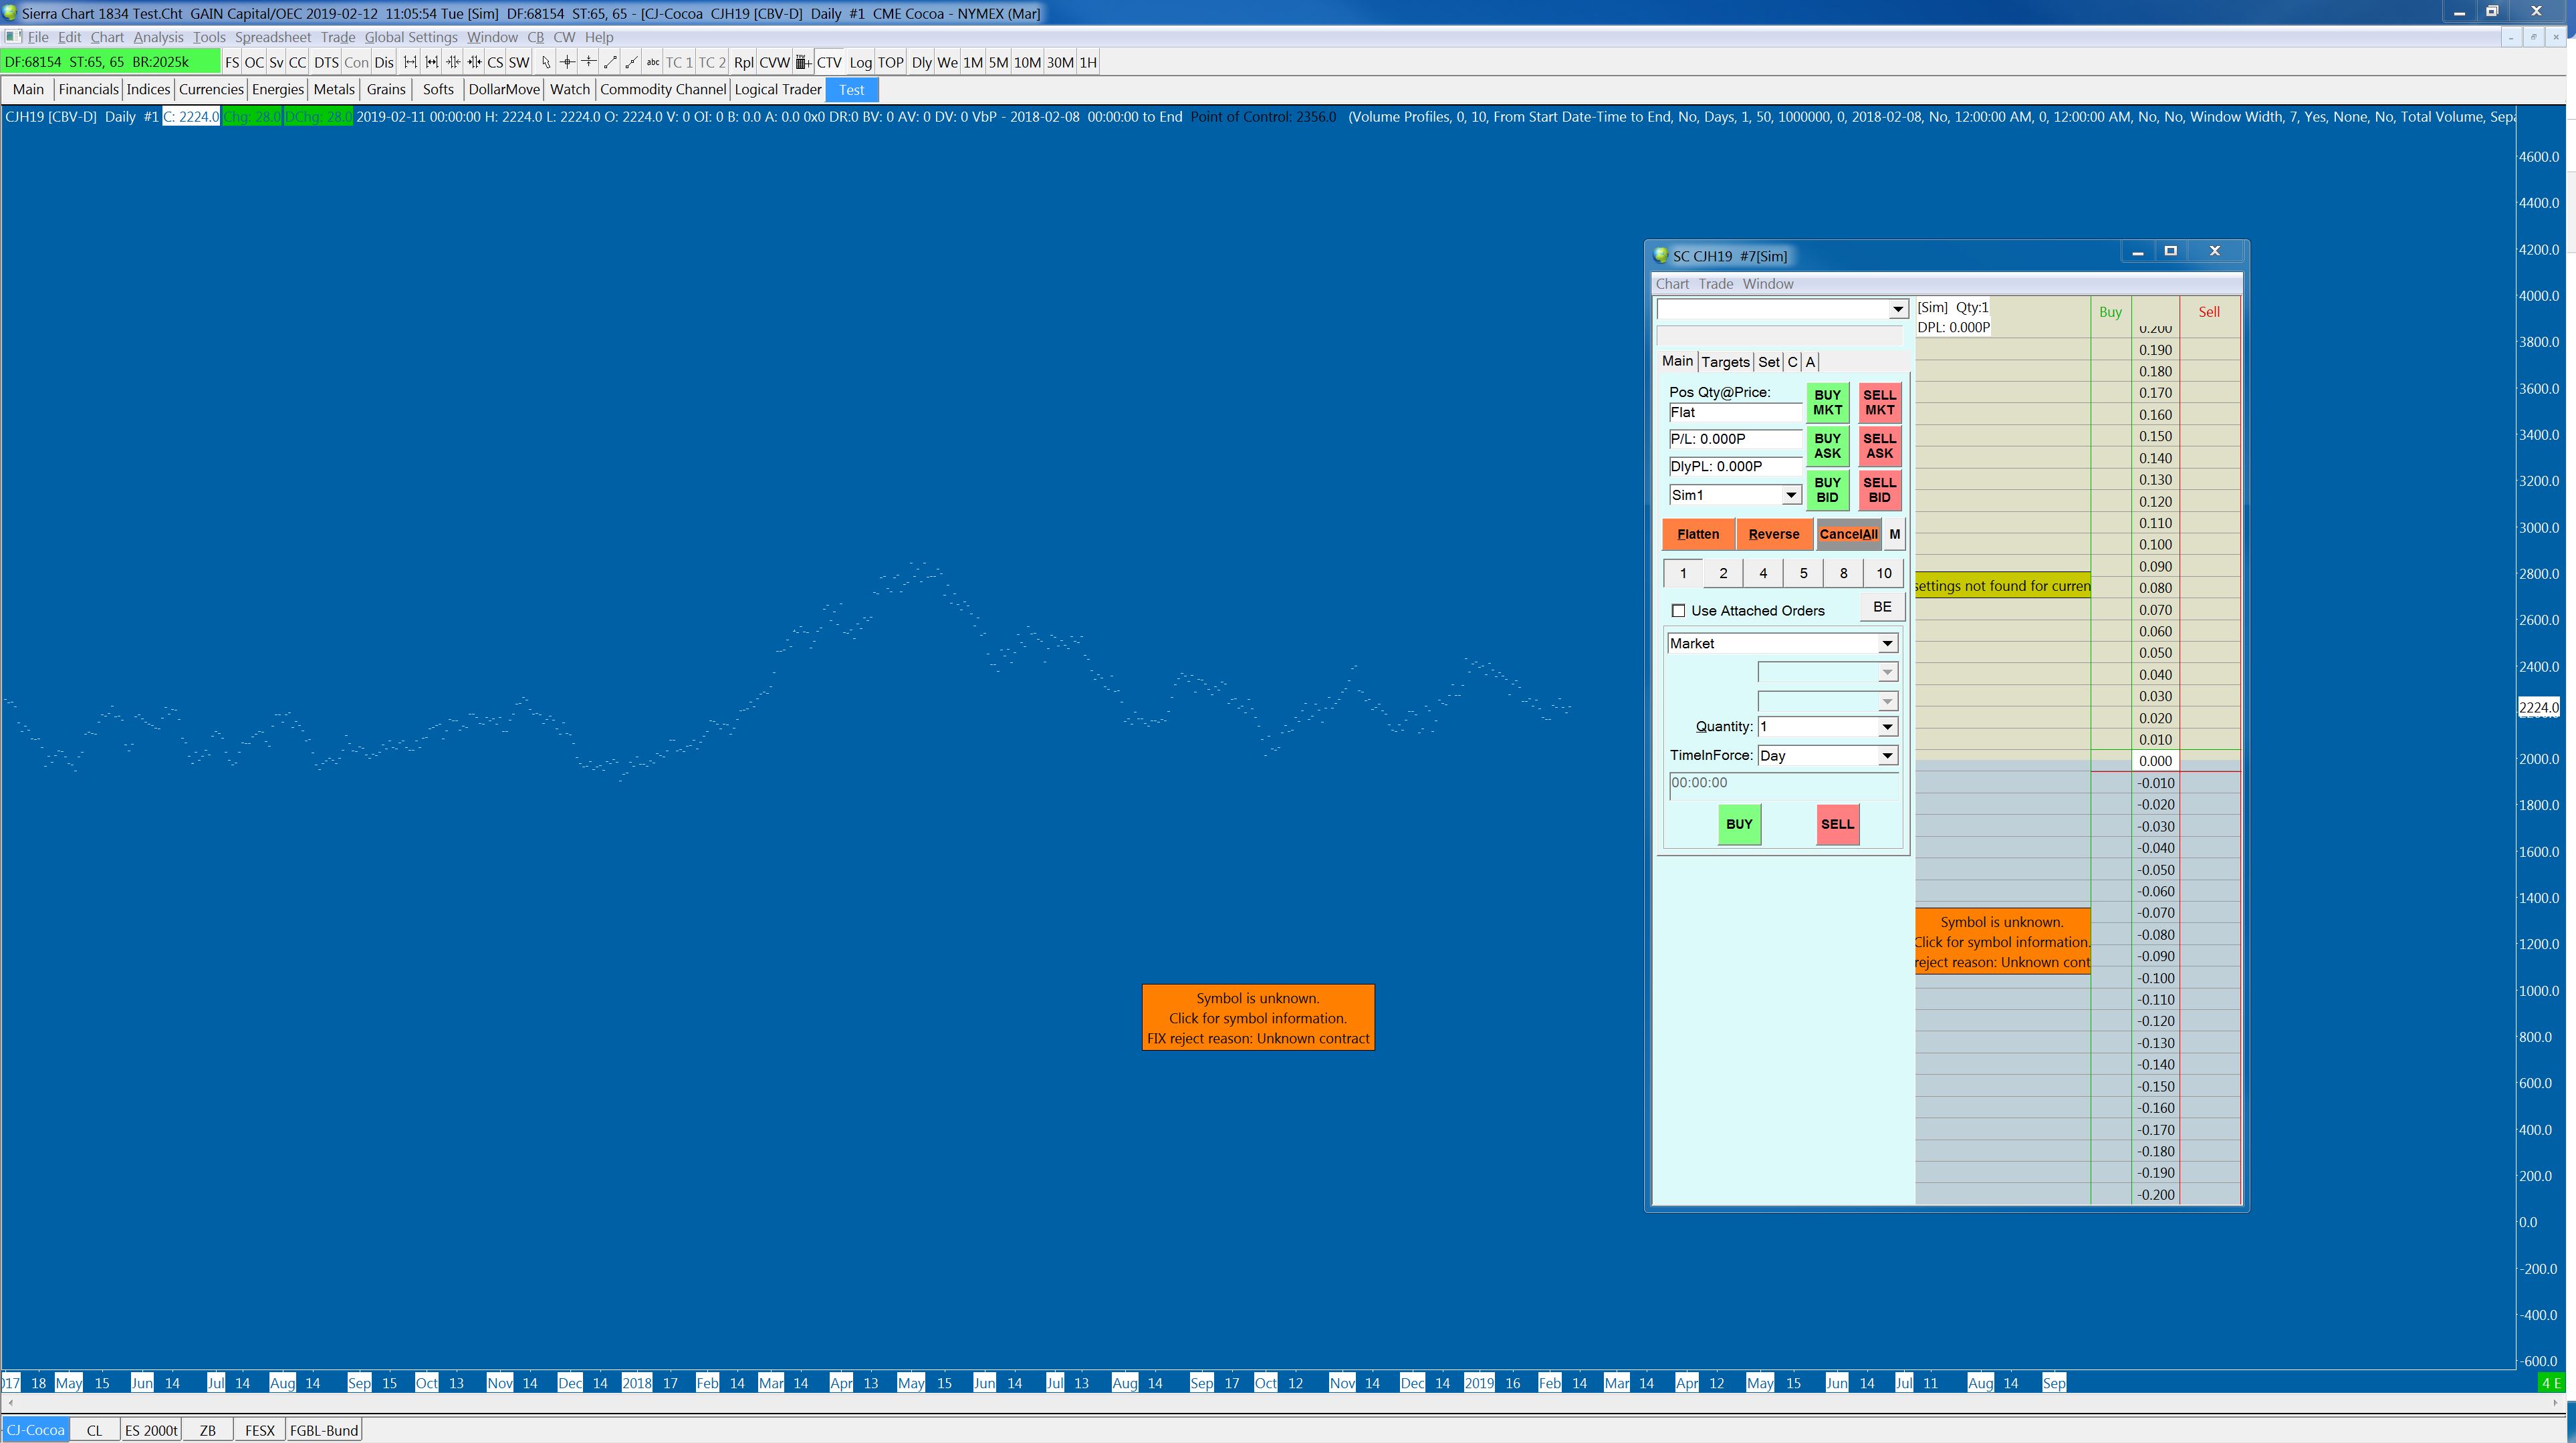2576x1443 pixels.
Task: Click the increase bar spacing icon
Action: tap(410, 62)
